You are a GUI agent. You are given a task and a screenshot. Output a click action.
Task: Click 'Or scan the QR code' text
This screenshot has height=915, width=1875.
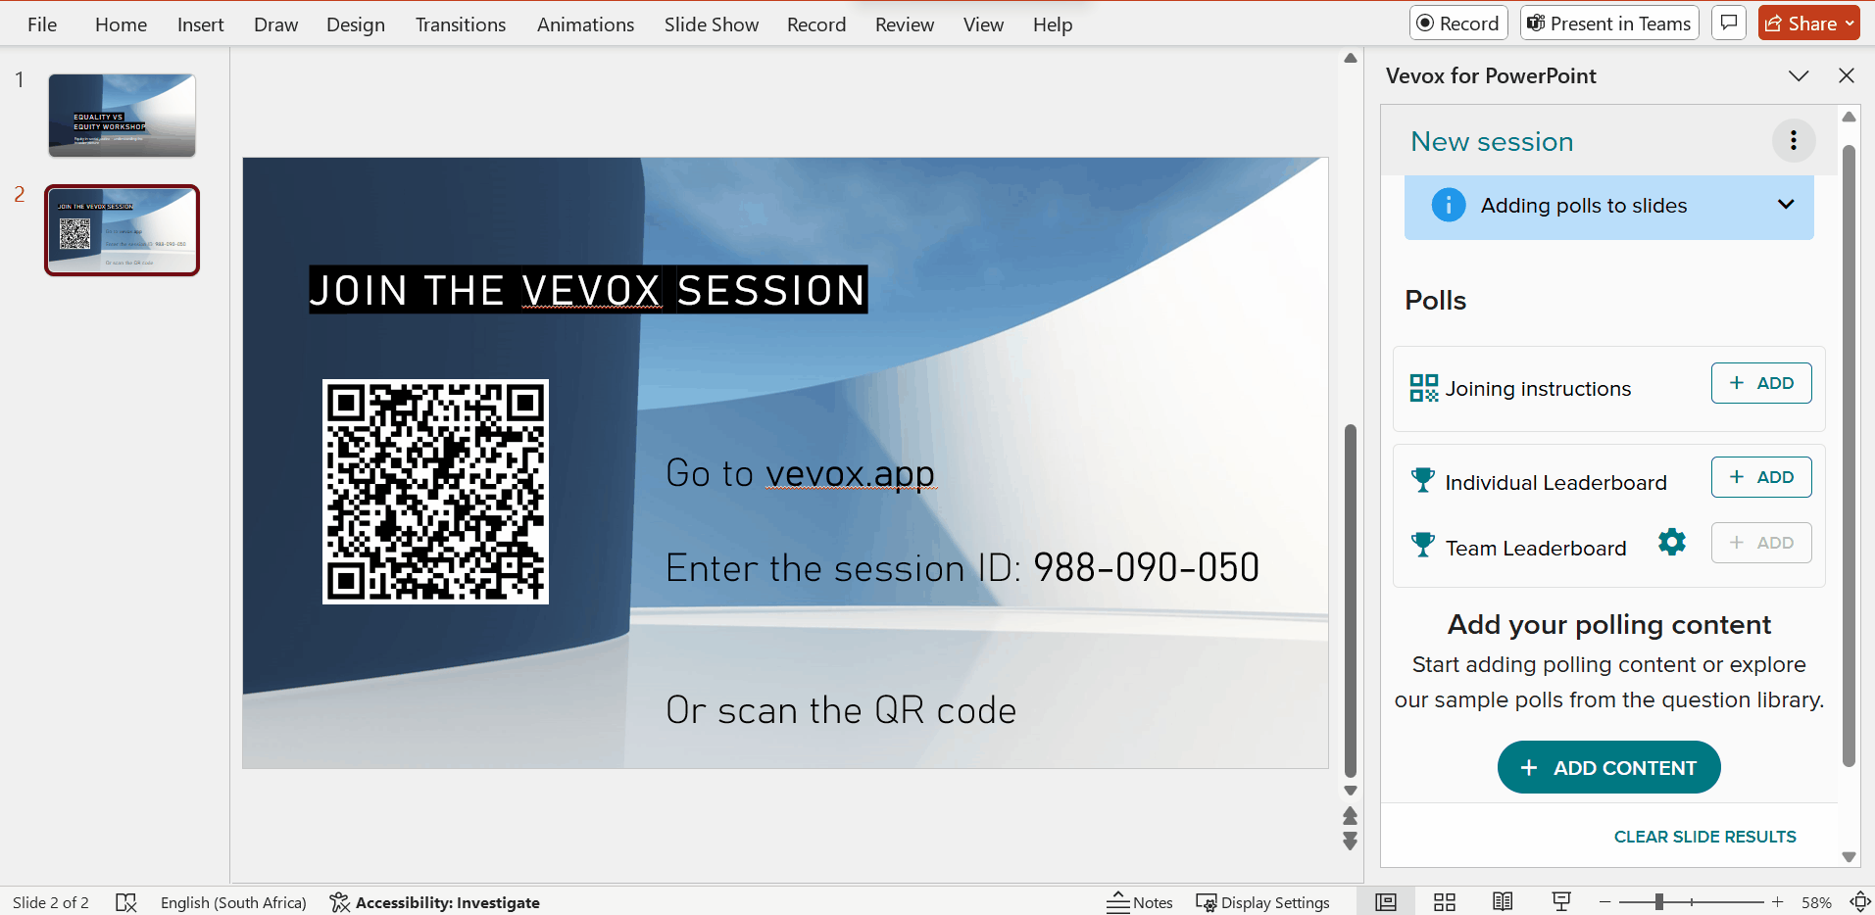tap(841, 710)
